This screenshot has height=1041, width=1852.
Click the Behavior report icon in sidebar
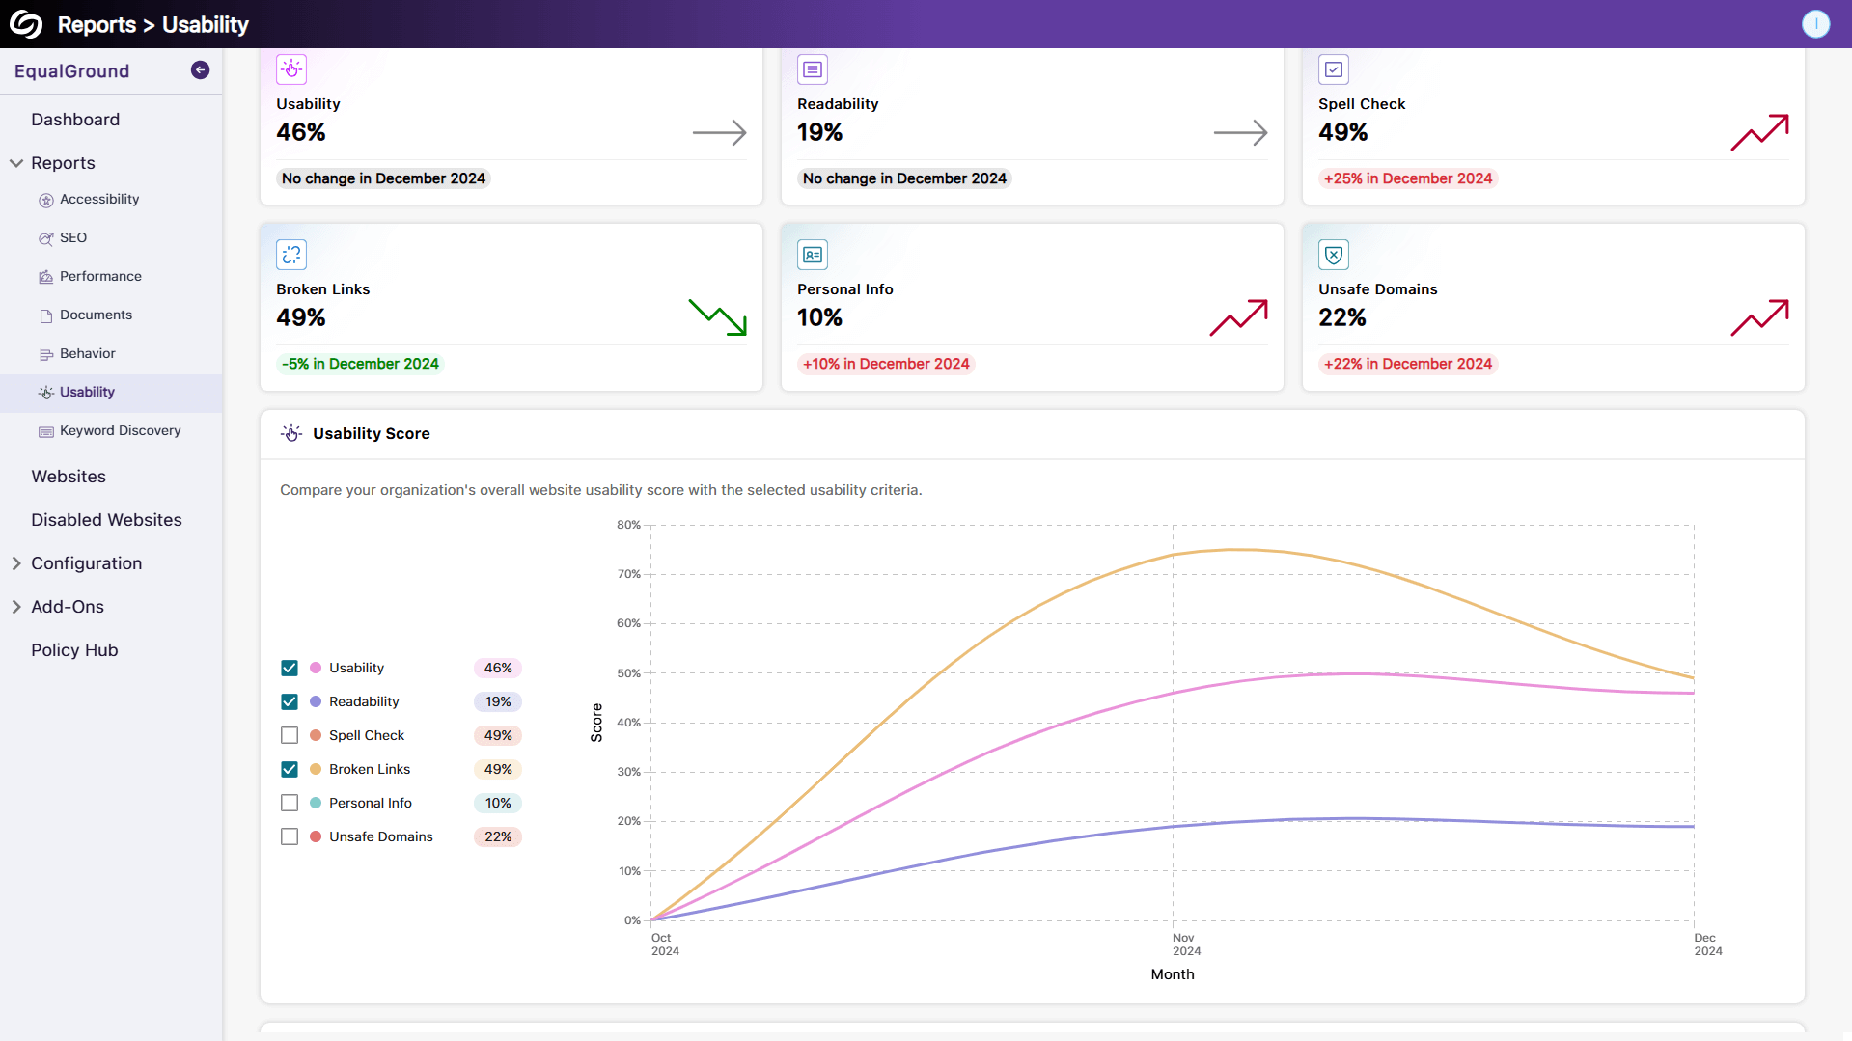[x=45, y=354]
